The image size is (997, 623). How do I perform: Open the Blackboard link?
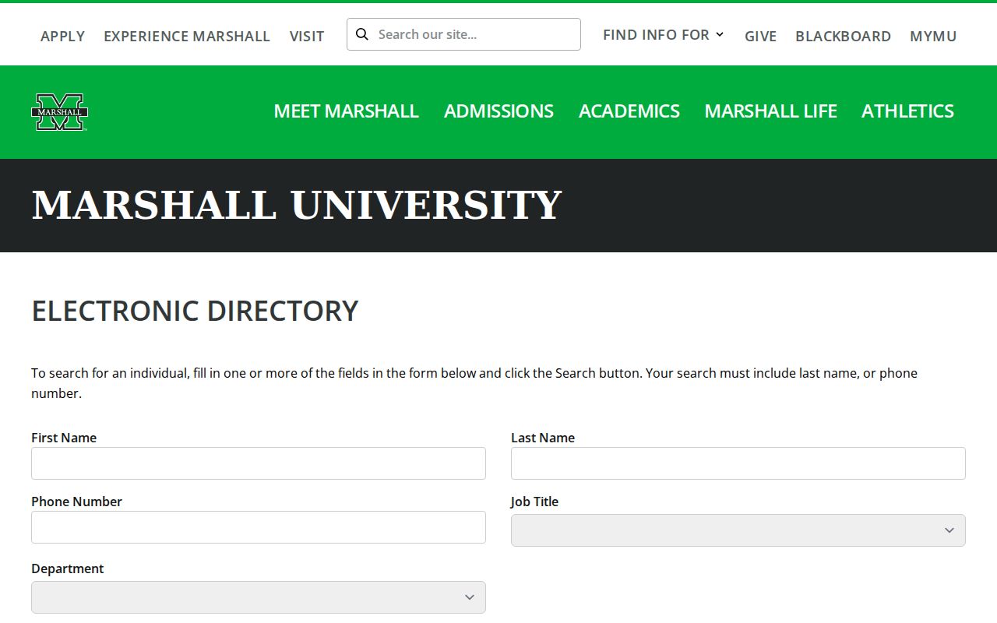pos(843,36)
